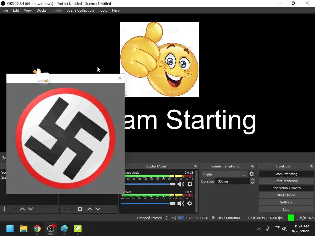
Task: Close the goose popup image window
Action: pyautogui.click(x=120, y=78)
